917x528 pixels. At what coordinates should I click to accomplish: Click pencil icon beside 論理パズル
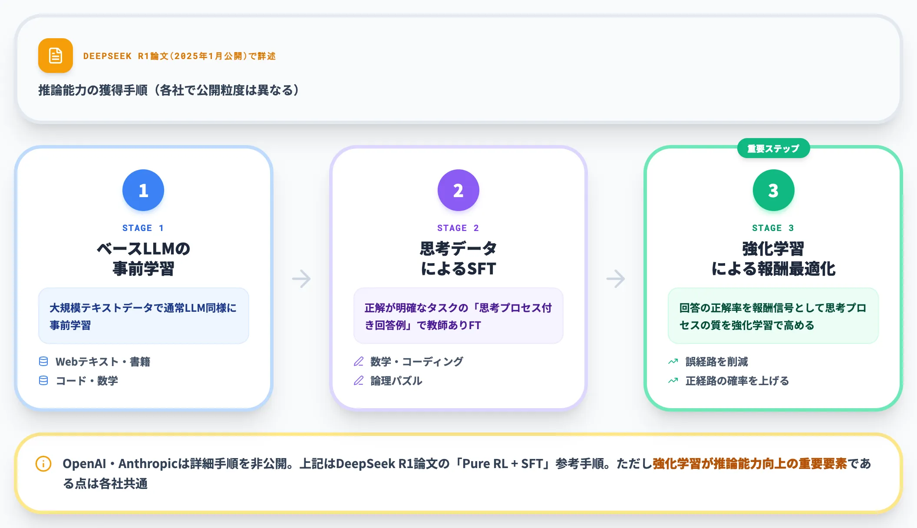(359, 380)
